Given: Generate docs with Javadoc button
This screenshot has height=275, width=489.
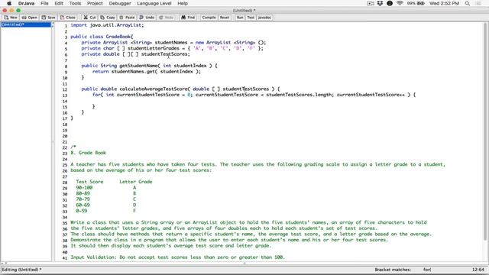Looking at the screenshot, I should pyautogui.click(x=264, y=18).
